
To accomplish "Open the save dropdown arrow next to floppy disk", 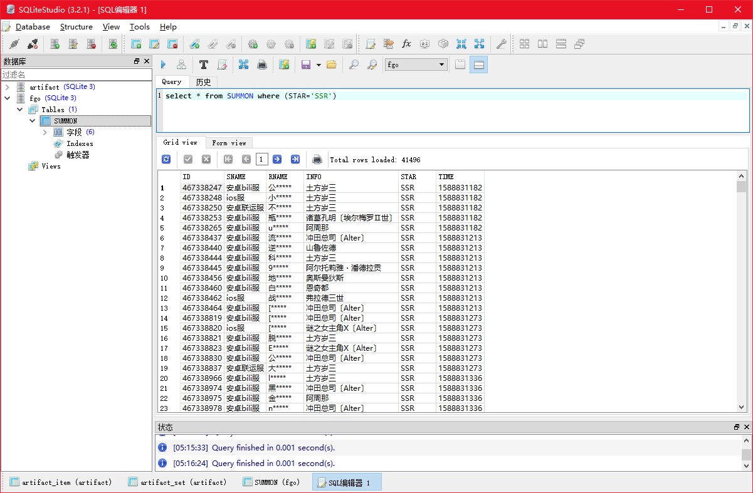I will tap(319, 65).
